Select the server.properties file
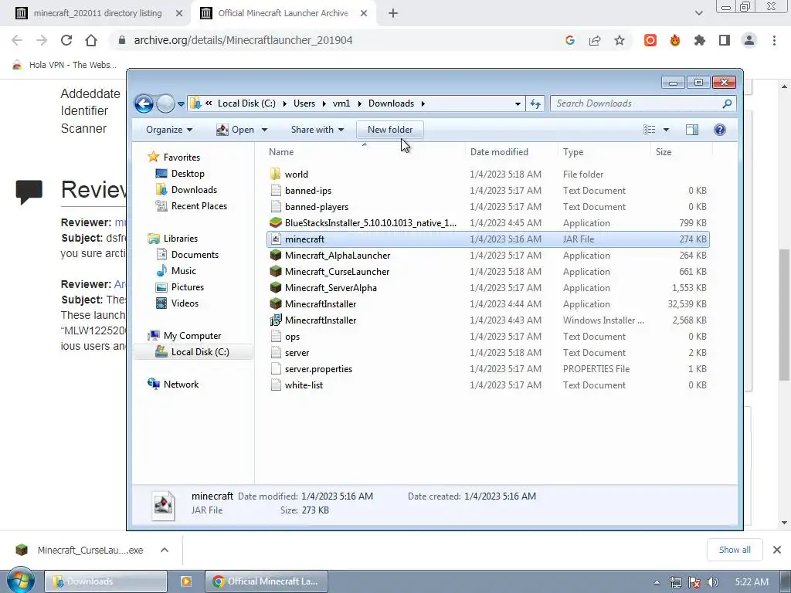The width and height of the screenshot is (791, 593). click(x=318, y=369)
